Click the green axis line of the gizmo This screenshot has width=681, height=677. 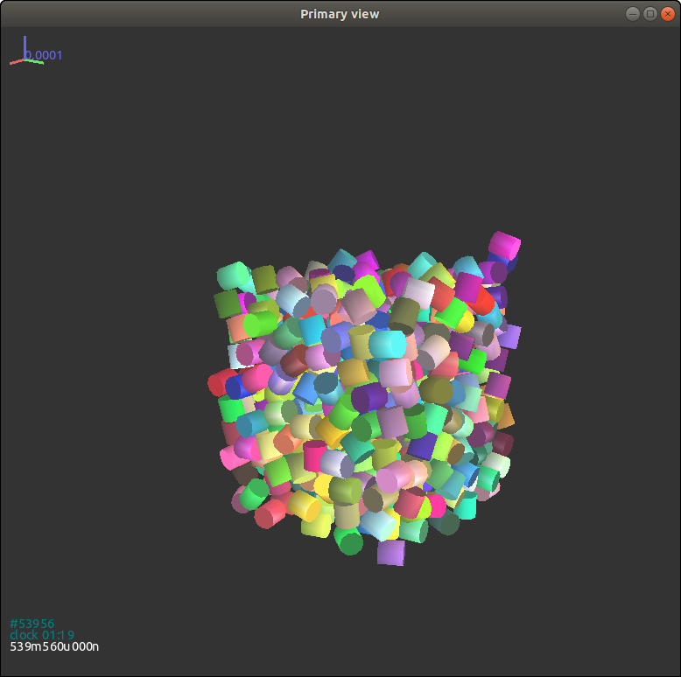click(x=36, y=61)
